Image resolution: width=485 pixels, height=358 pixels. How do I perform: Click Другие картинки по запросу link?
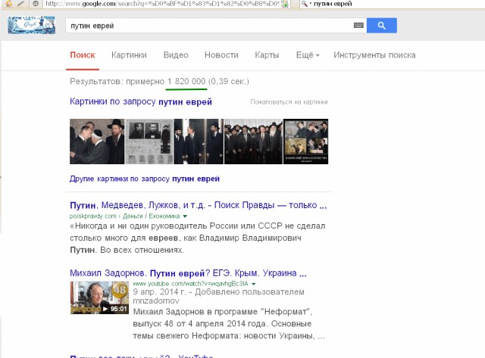[145, 179]
